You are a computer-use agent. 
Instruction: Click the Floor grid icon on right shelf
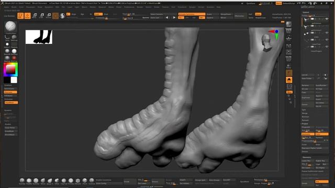point(288,38)
